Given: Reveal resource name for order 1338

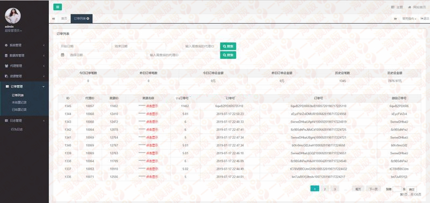Looking at the screenshot, I should pos(152,161).
